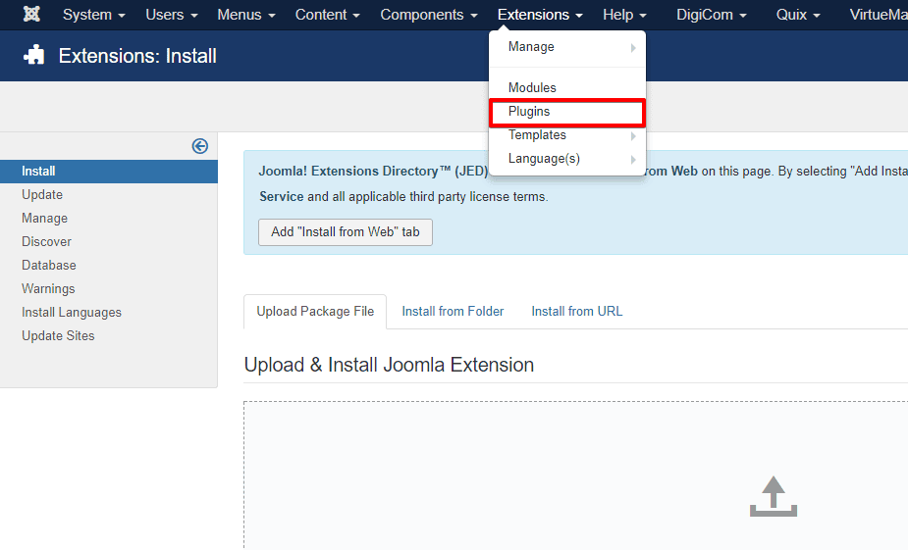Open the System dropdown menu

[x=93, y=15]
